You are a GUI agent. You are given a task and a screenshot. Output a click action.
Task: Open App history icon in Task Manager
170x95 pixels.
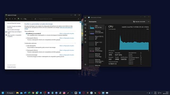[x=86, y=28]
